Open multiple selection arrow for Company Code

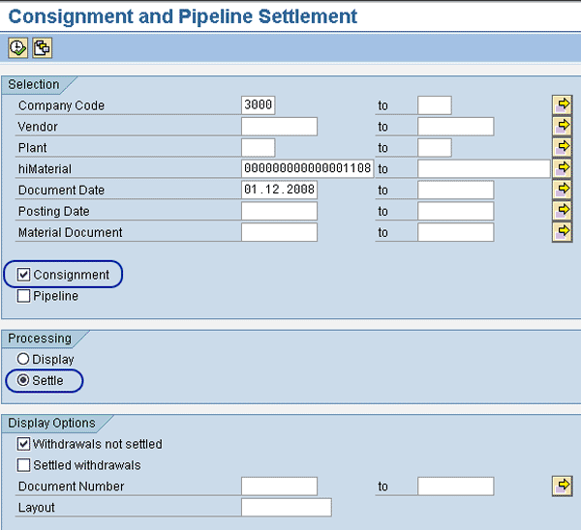point(562,104)
